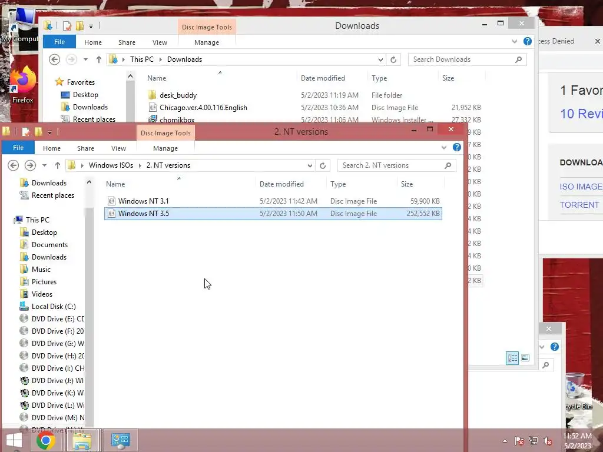Screen dimensions: 603x452
Task: Open quick access toolbar dropdown in Downloads window
Action: tap(91, 26)
